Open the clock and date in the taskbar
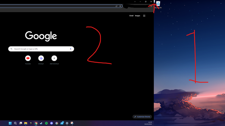 148,123
